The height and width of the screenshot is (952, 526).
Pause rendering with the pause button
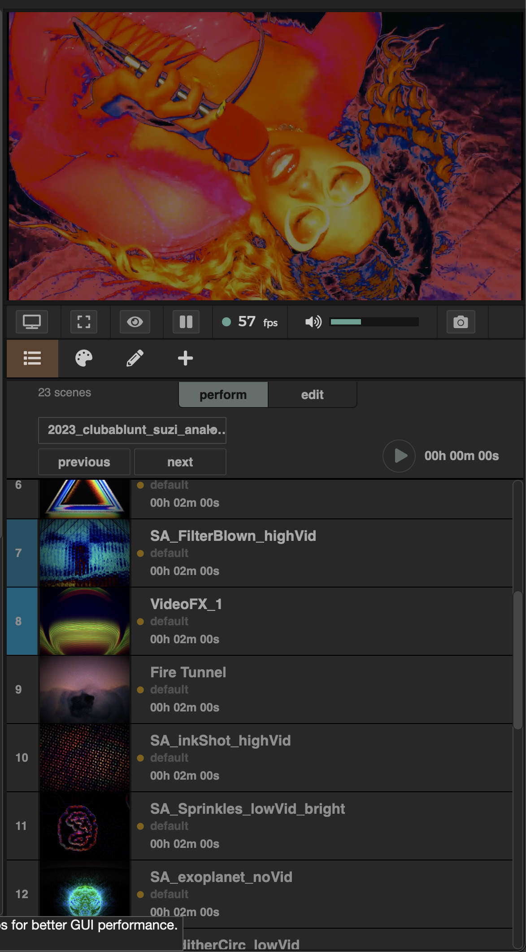pos(186,322)
